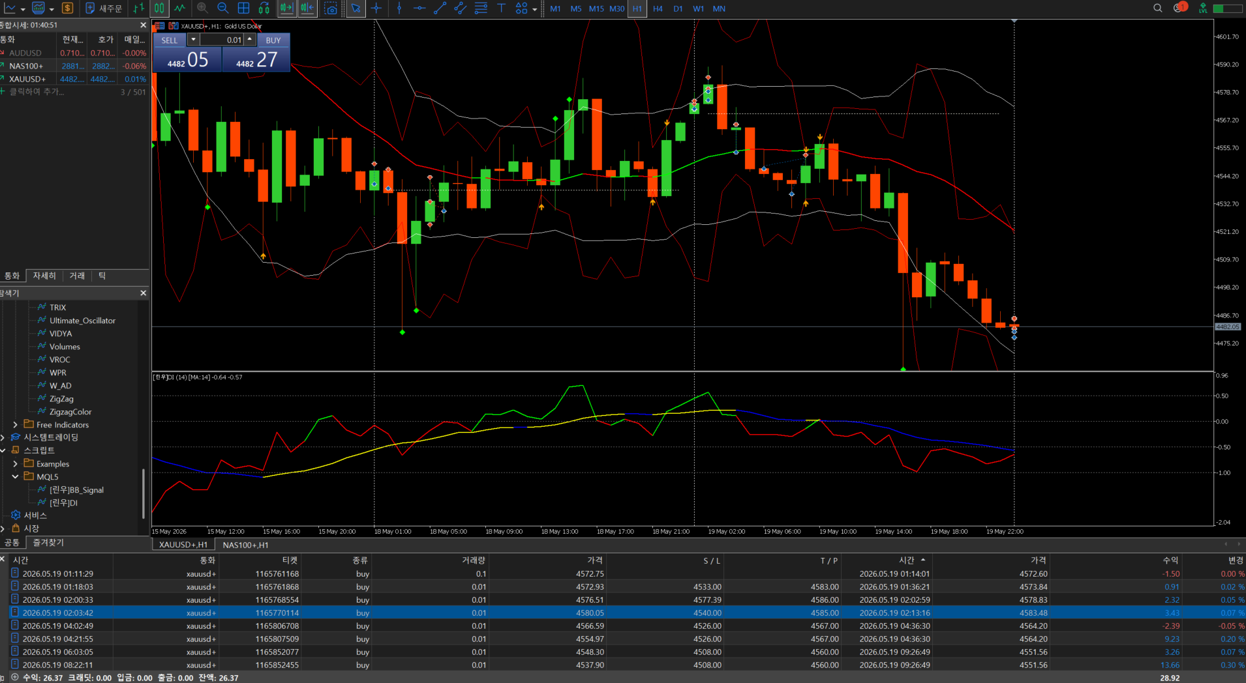1246x683 pixels.
Task: Switch to M30 timeframe
Action: pos(617,8)
